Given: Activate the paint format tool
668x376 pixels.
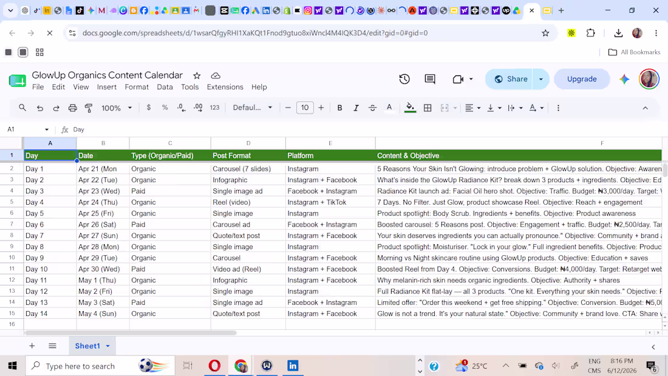Looking at the screenshot, I should point(89,108).
